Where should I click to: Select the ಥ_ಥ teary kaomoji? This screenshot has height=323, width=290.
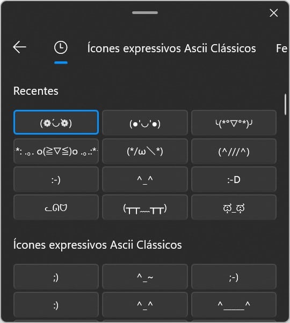[x=234, y=207]
